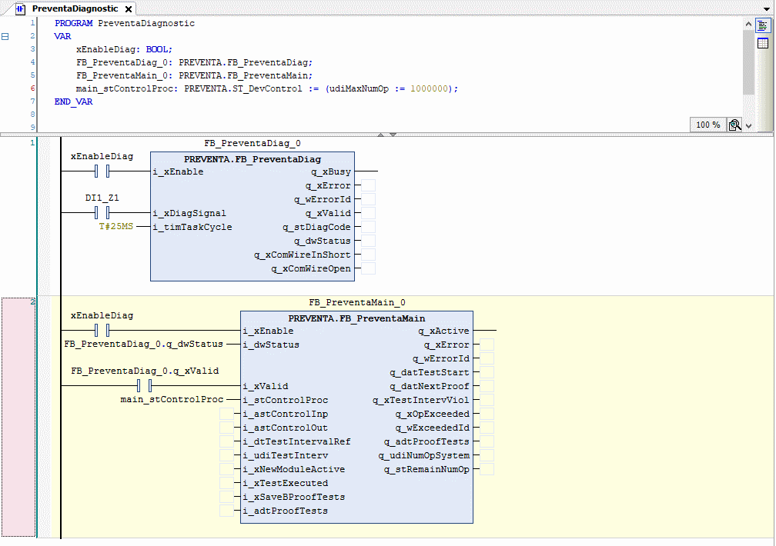The height and width of the screenshot is (546, 776).
Task: Click the magnifier zoom icon beside 100 %
Action: (x=734, y=125)
